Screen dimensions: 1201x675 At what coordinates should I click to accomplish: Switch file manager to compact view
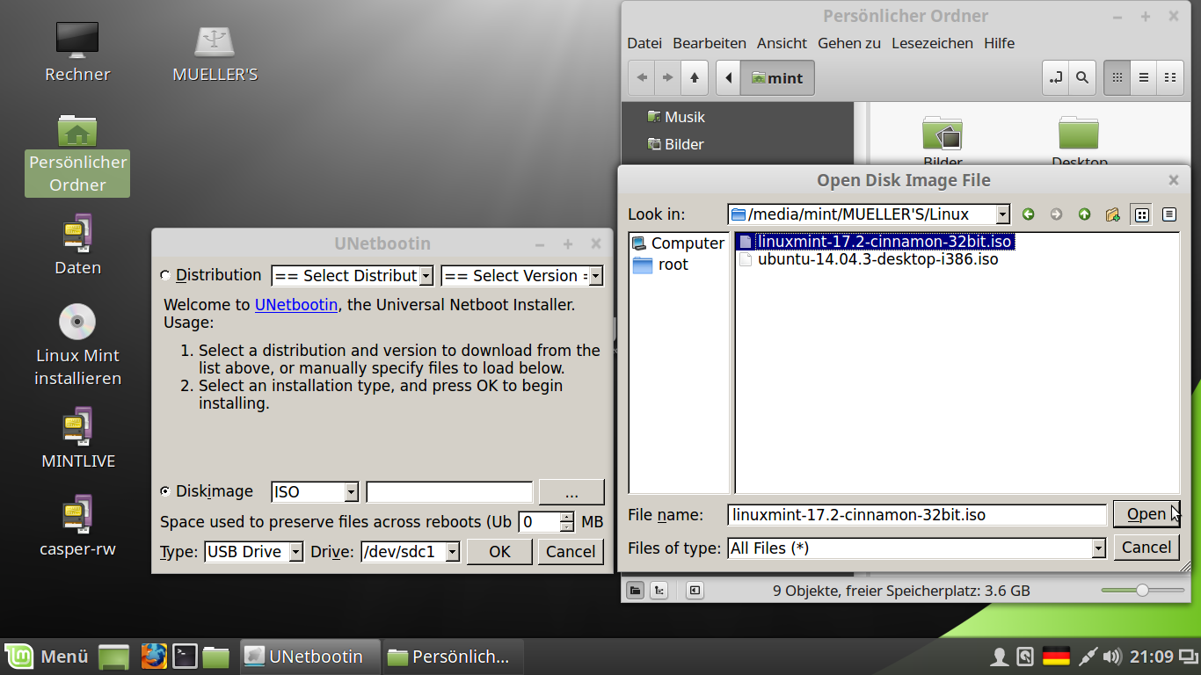point(1170,78)
